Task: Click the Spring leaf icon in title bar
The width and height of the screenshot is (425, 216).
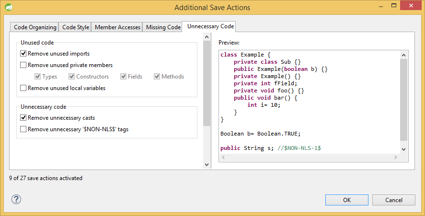Action: click(9, 7)
